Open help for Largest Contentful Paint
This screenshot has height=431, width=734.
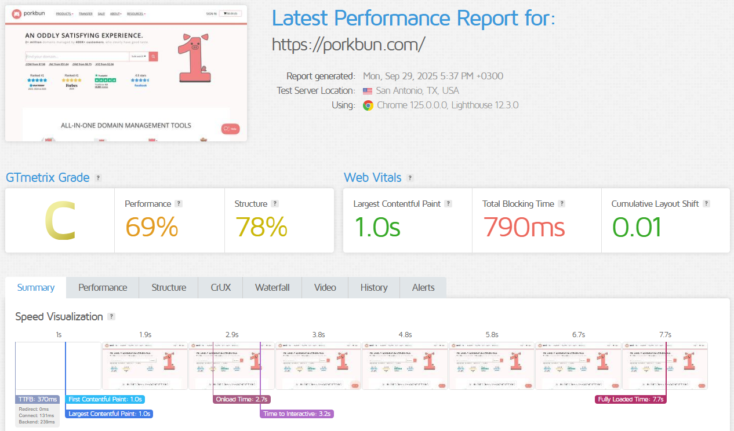click(448, 204)
